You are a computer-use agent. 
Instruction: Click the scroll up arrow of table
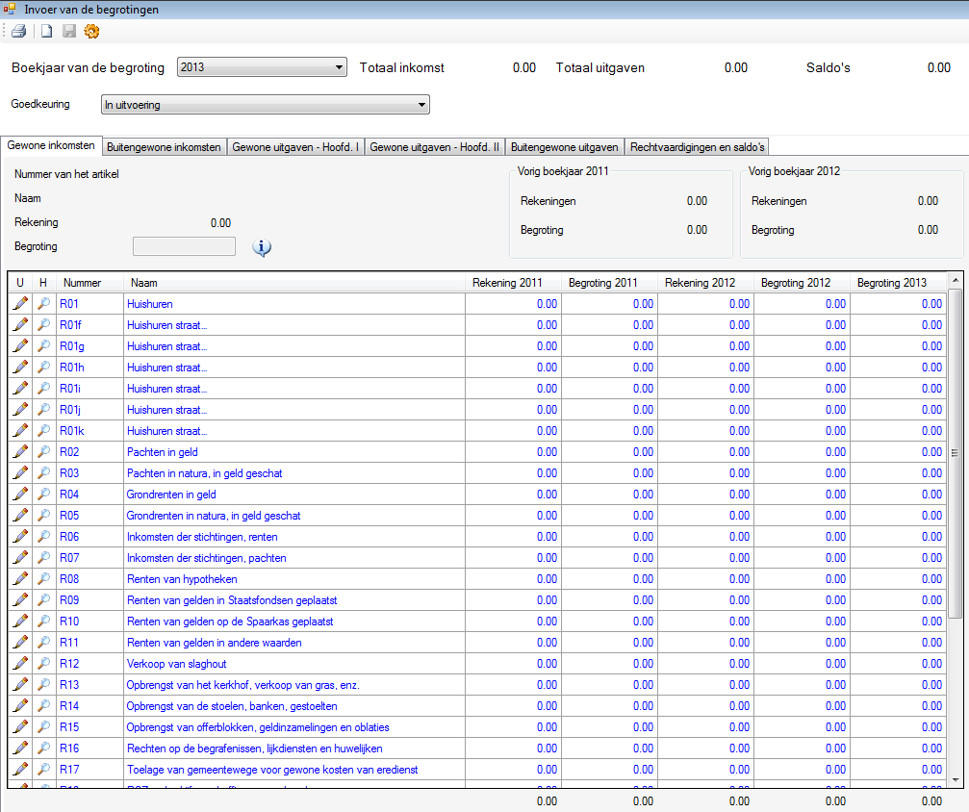[x=956, y=279]
